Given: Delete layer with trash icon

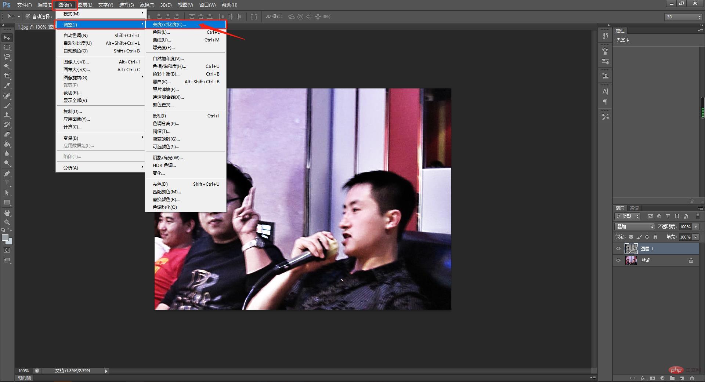Looking at the screenshot, I should pos(692,378).
